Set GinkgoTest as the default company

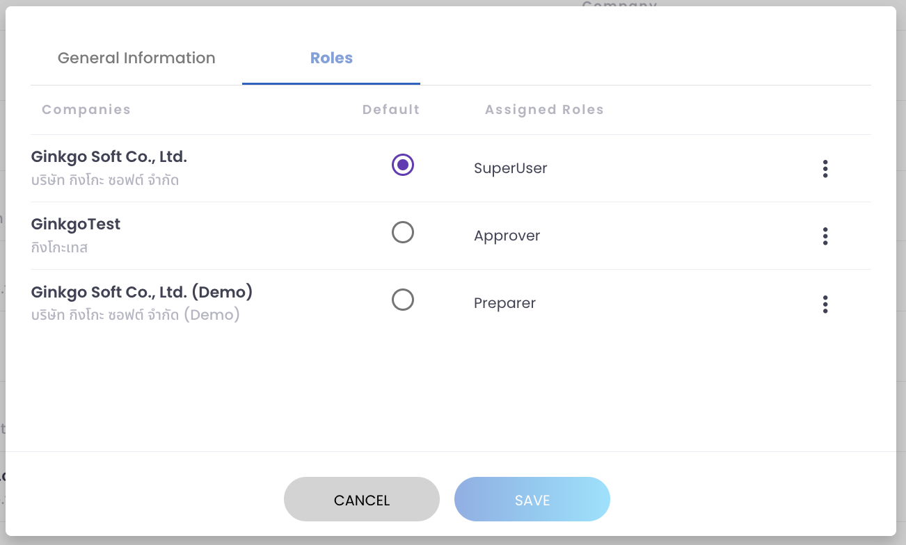[402, 232]
